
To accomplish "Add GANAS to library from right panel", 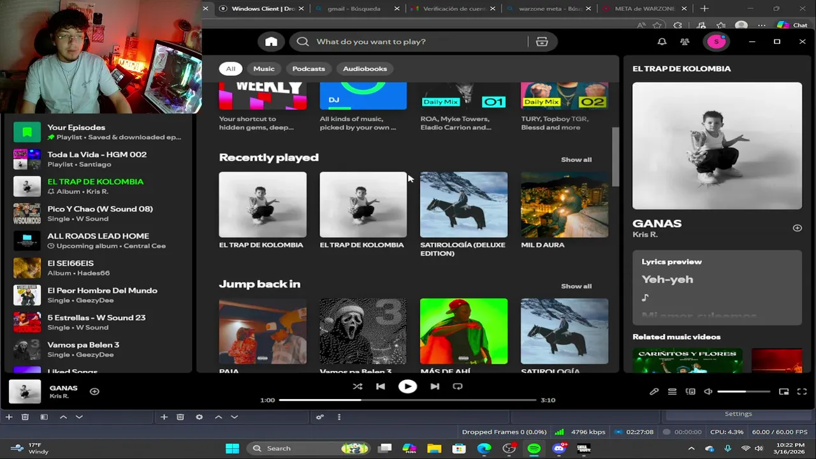I will 797,228.
